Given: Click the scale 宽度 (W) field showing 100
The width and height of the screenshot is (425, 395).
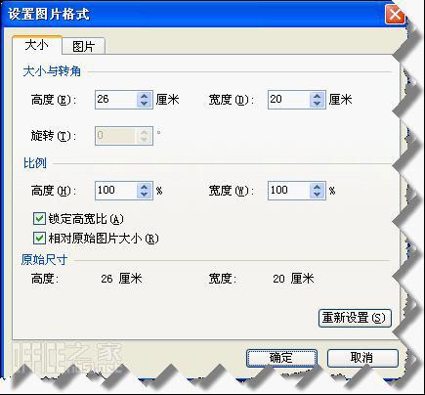Looking at the screenshot, I should pyautogui.click(x=289, y=191).
